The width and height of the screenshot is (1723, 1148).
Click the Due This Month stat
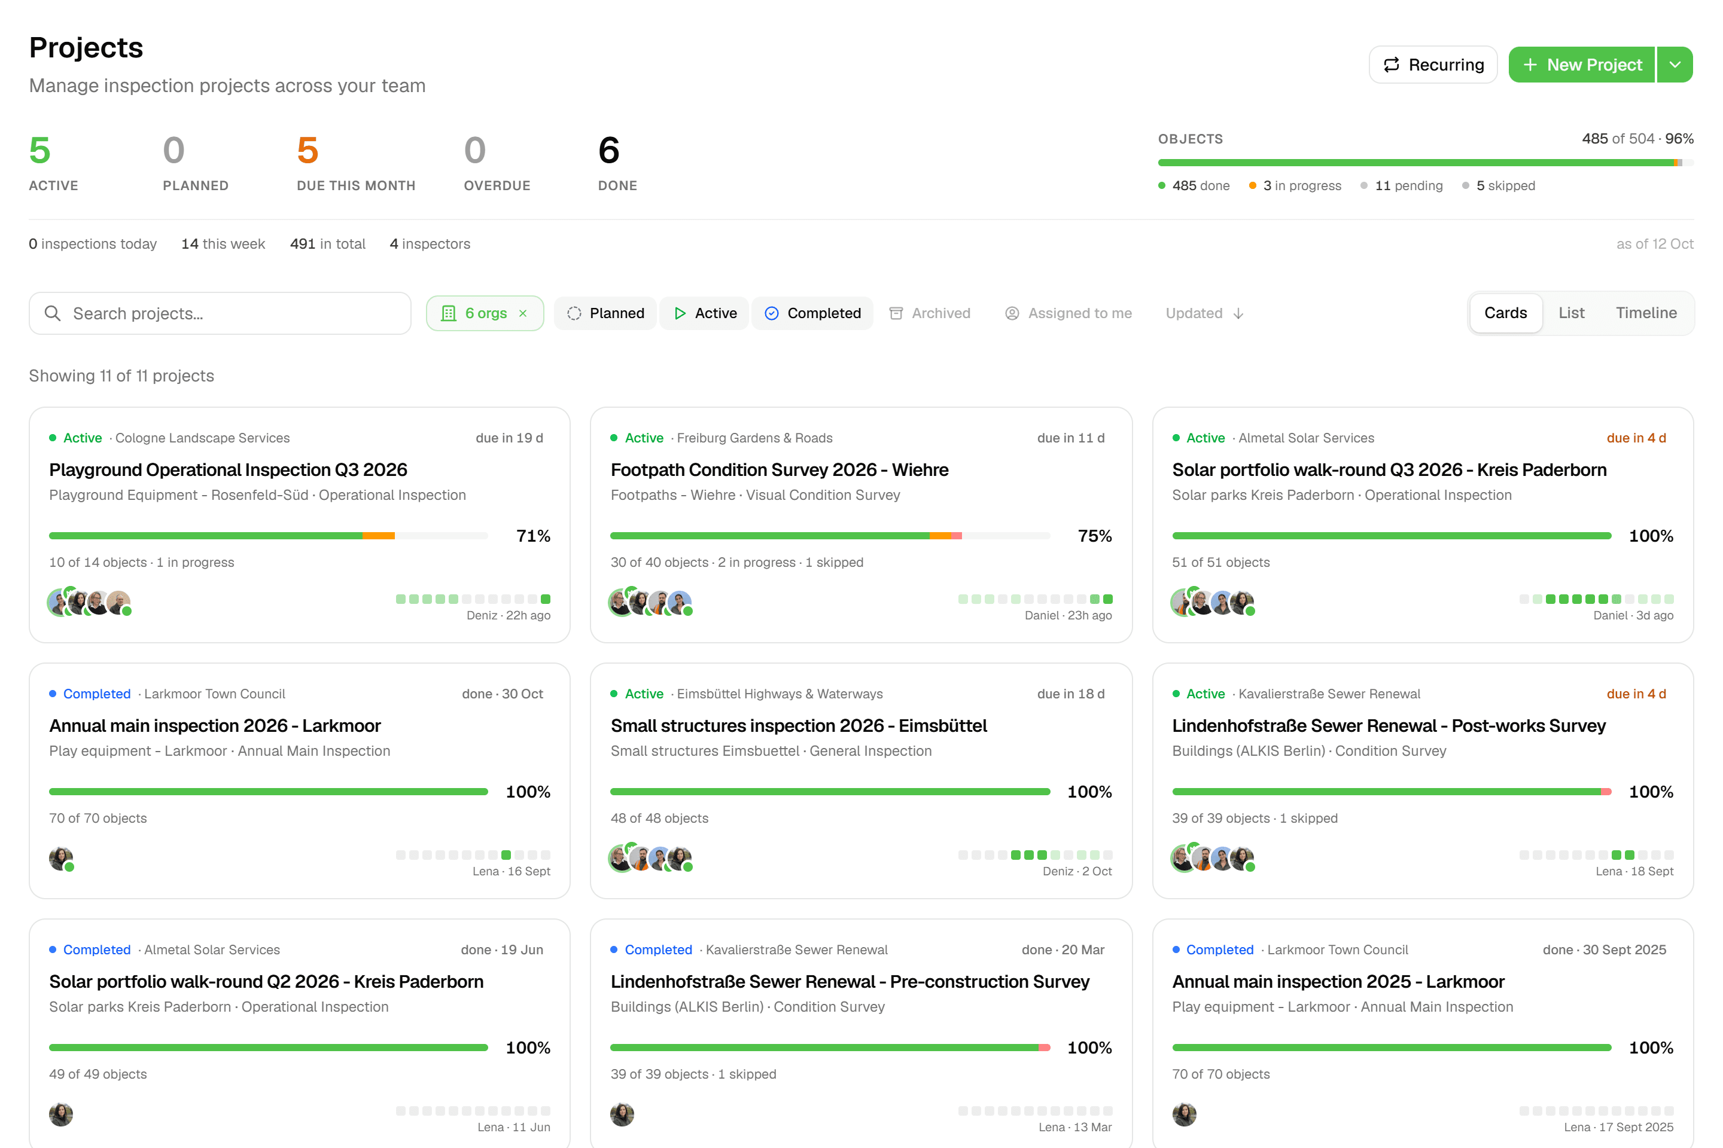click(x=356, y=163)
